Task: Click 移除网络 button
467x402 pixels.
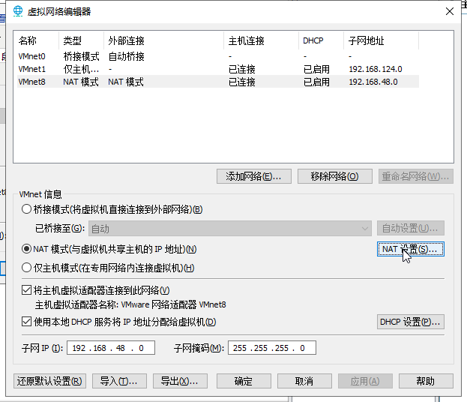Action: pyautogui.click(x=335, y=176)
